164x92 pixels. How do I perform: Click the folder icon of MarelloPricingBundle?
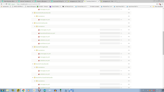click(x=35, y=47)
